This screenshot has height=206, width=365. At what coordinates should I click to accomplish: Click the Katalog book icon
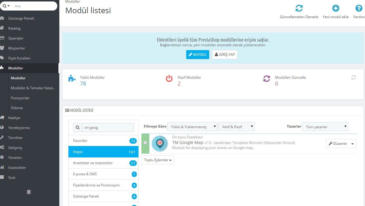click(2, 28)
